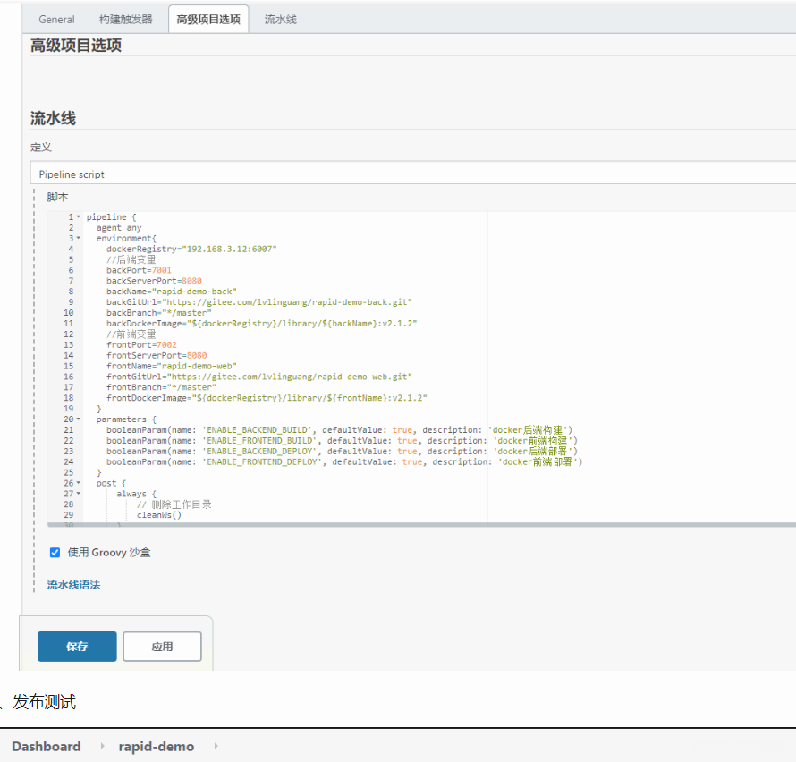
Task: Click line number 19 in the gutter
Action: point(69,409)
